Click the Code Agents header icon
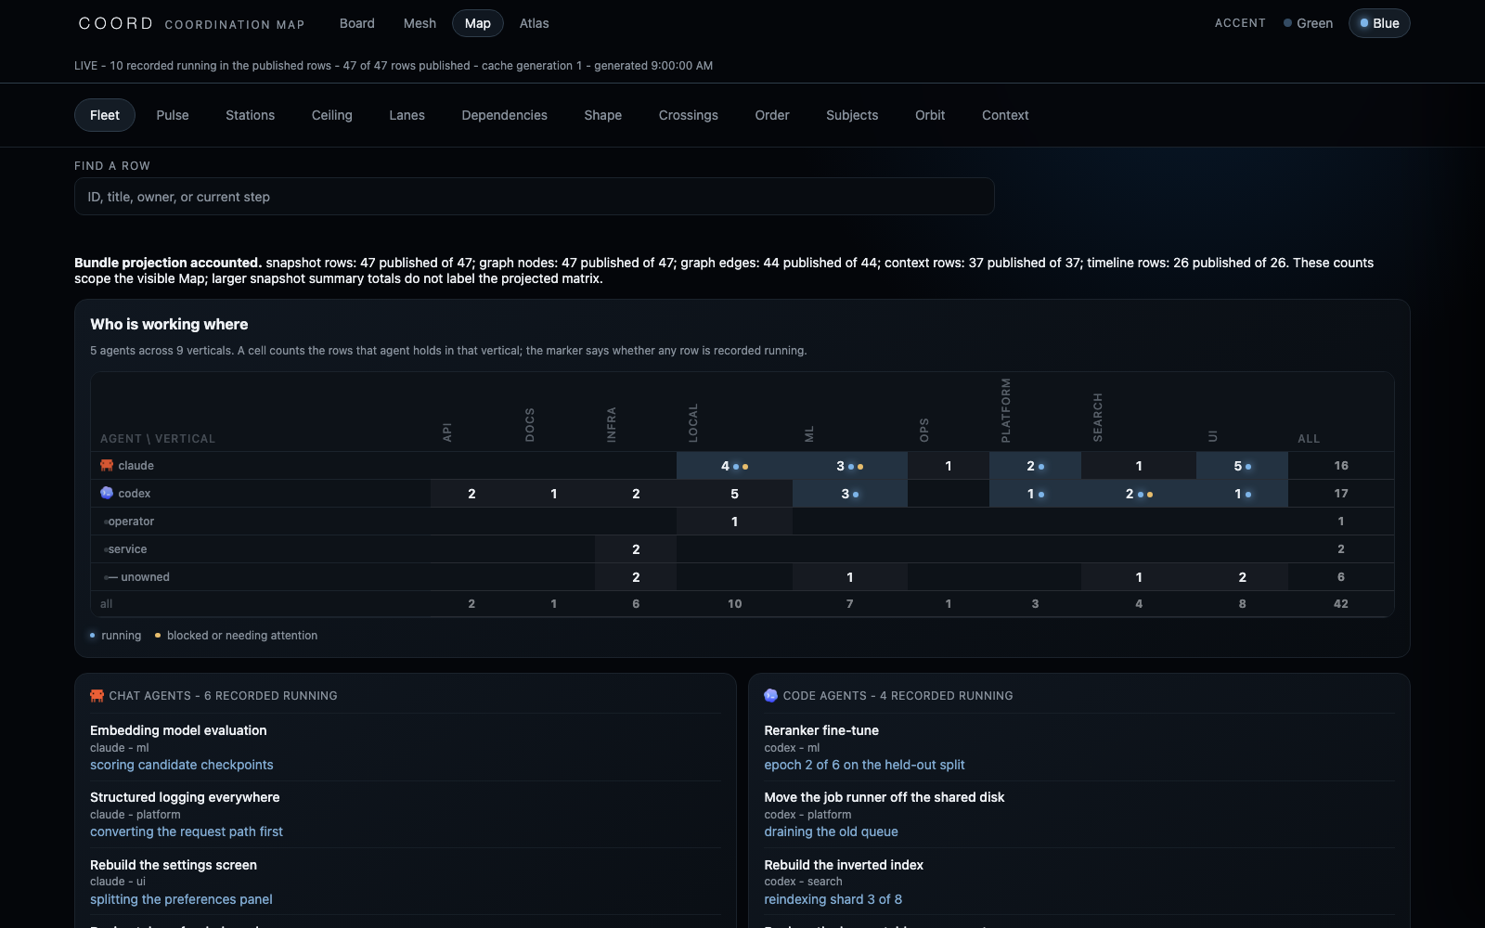Image resolution: width=1485 pixels, height=928 pixels. pyautogui.click(x=770, y=695)
